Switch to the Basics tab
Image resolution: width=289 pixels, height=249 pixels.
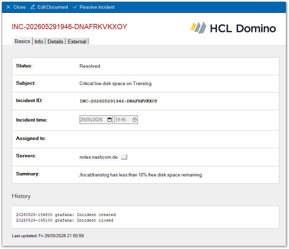22,41
